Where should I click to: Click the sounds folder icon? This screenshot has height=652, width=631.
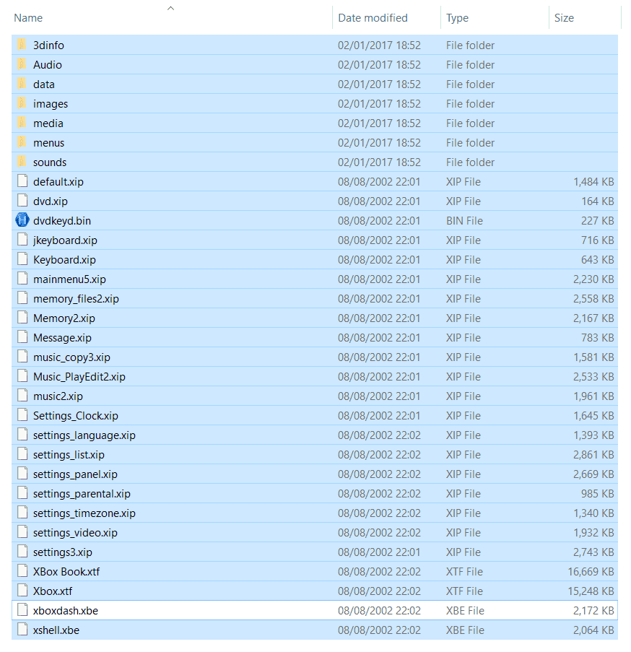22,162
